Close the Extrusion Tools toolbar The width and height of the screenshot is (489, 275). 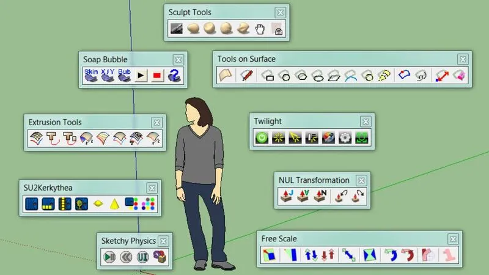click(156, 123)
